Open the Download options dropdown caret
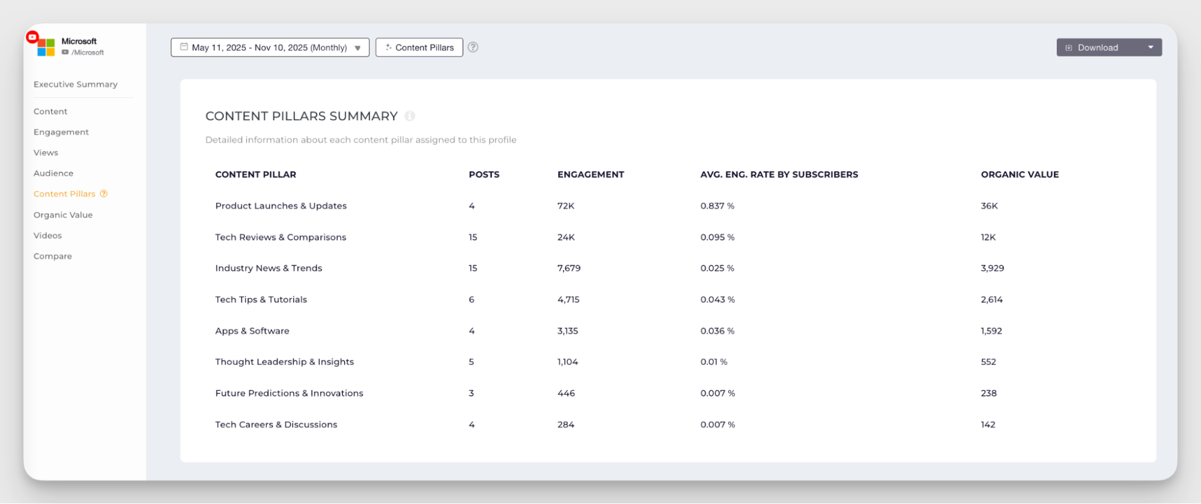Viewport: 1201px width, 504px height. [1151, 47]
